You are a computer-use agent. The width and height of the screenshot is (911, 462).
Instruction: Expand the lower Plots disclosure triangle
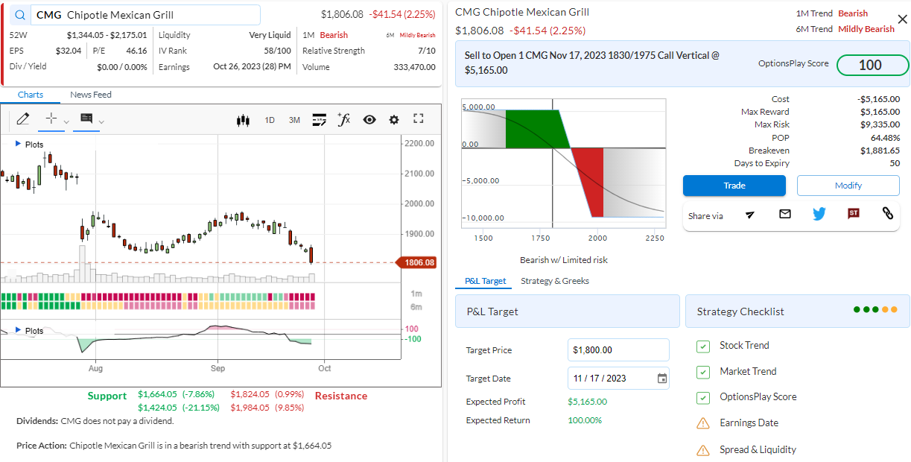click(19, 329)
